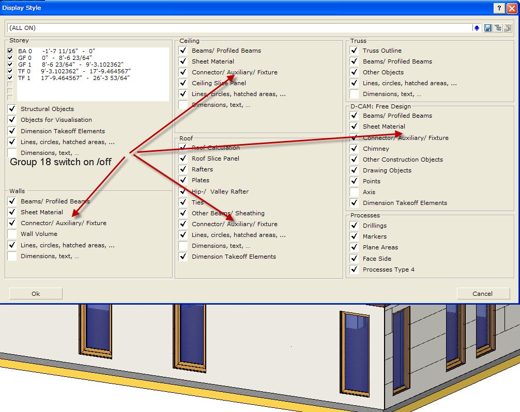
Task: Uncheck Drillings under Processes
Action: (x=354, y=226)
